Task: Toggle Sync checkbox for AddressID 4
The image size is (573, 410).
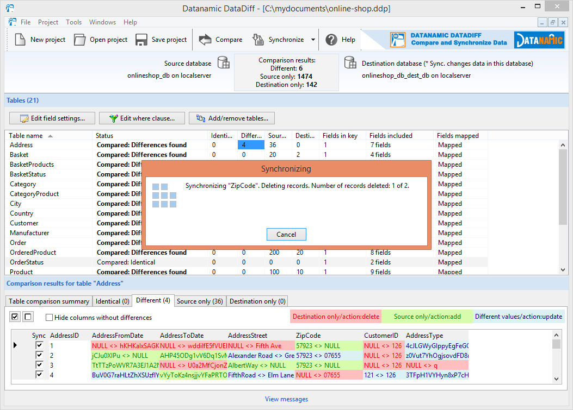Action: [x=40, y=375]
